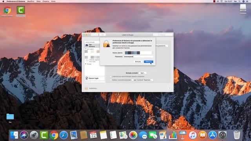Expand the Gruppi disclosure triangle
Screen dimensions: 251x141
click(86, 64)
